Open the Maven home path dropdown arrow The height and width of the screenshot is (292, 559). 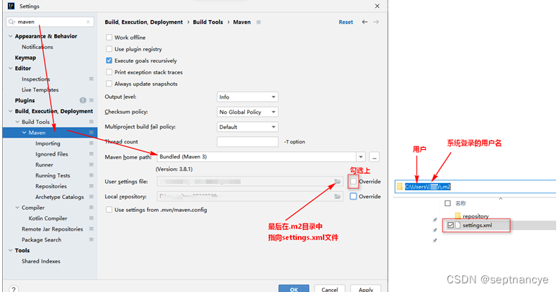tap(361, 156)
